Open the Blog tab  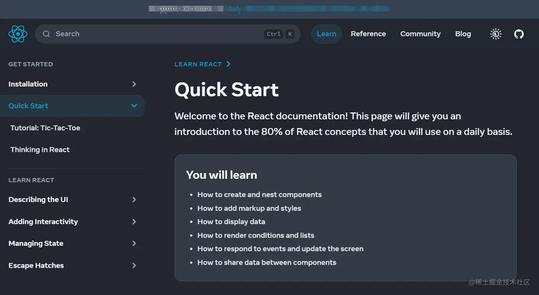[x=463, y=34]
